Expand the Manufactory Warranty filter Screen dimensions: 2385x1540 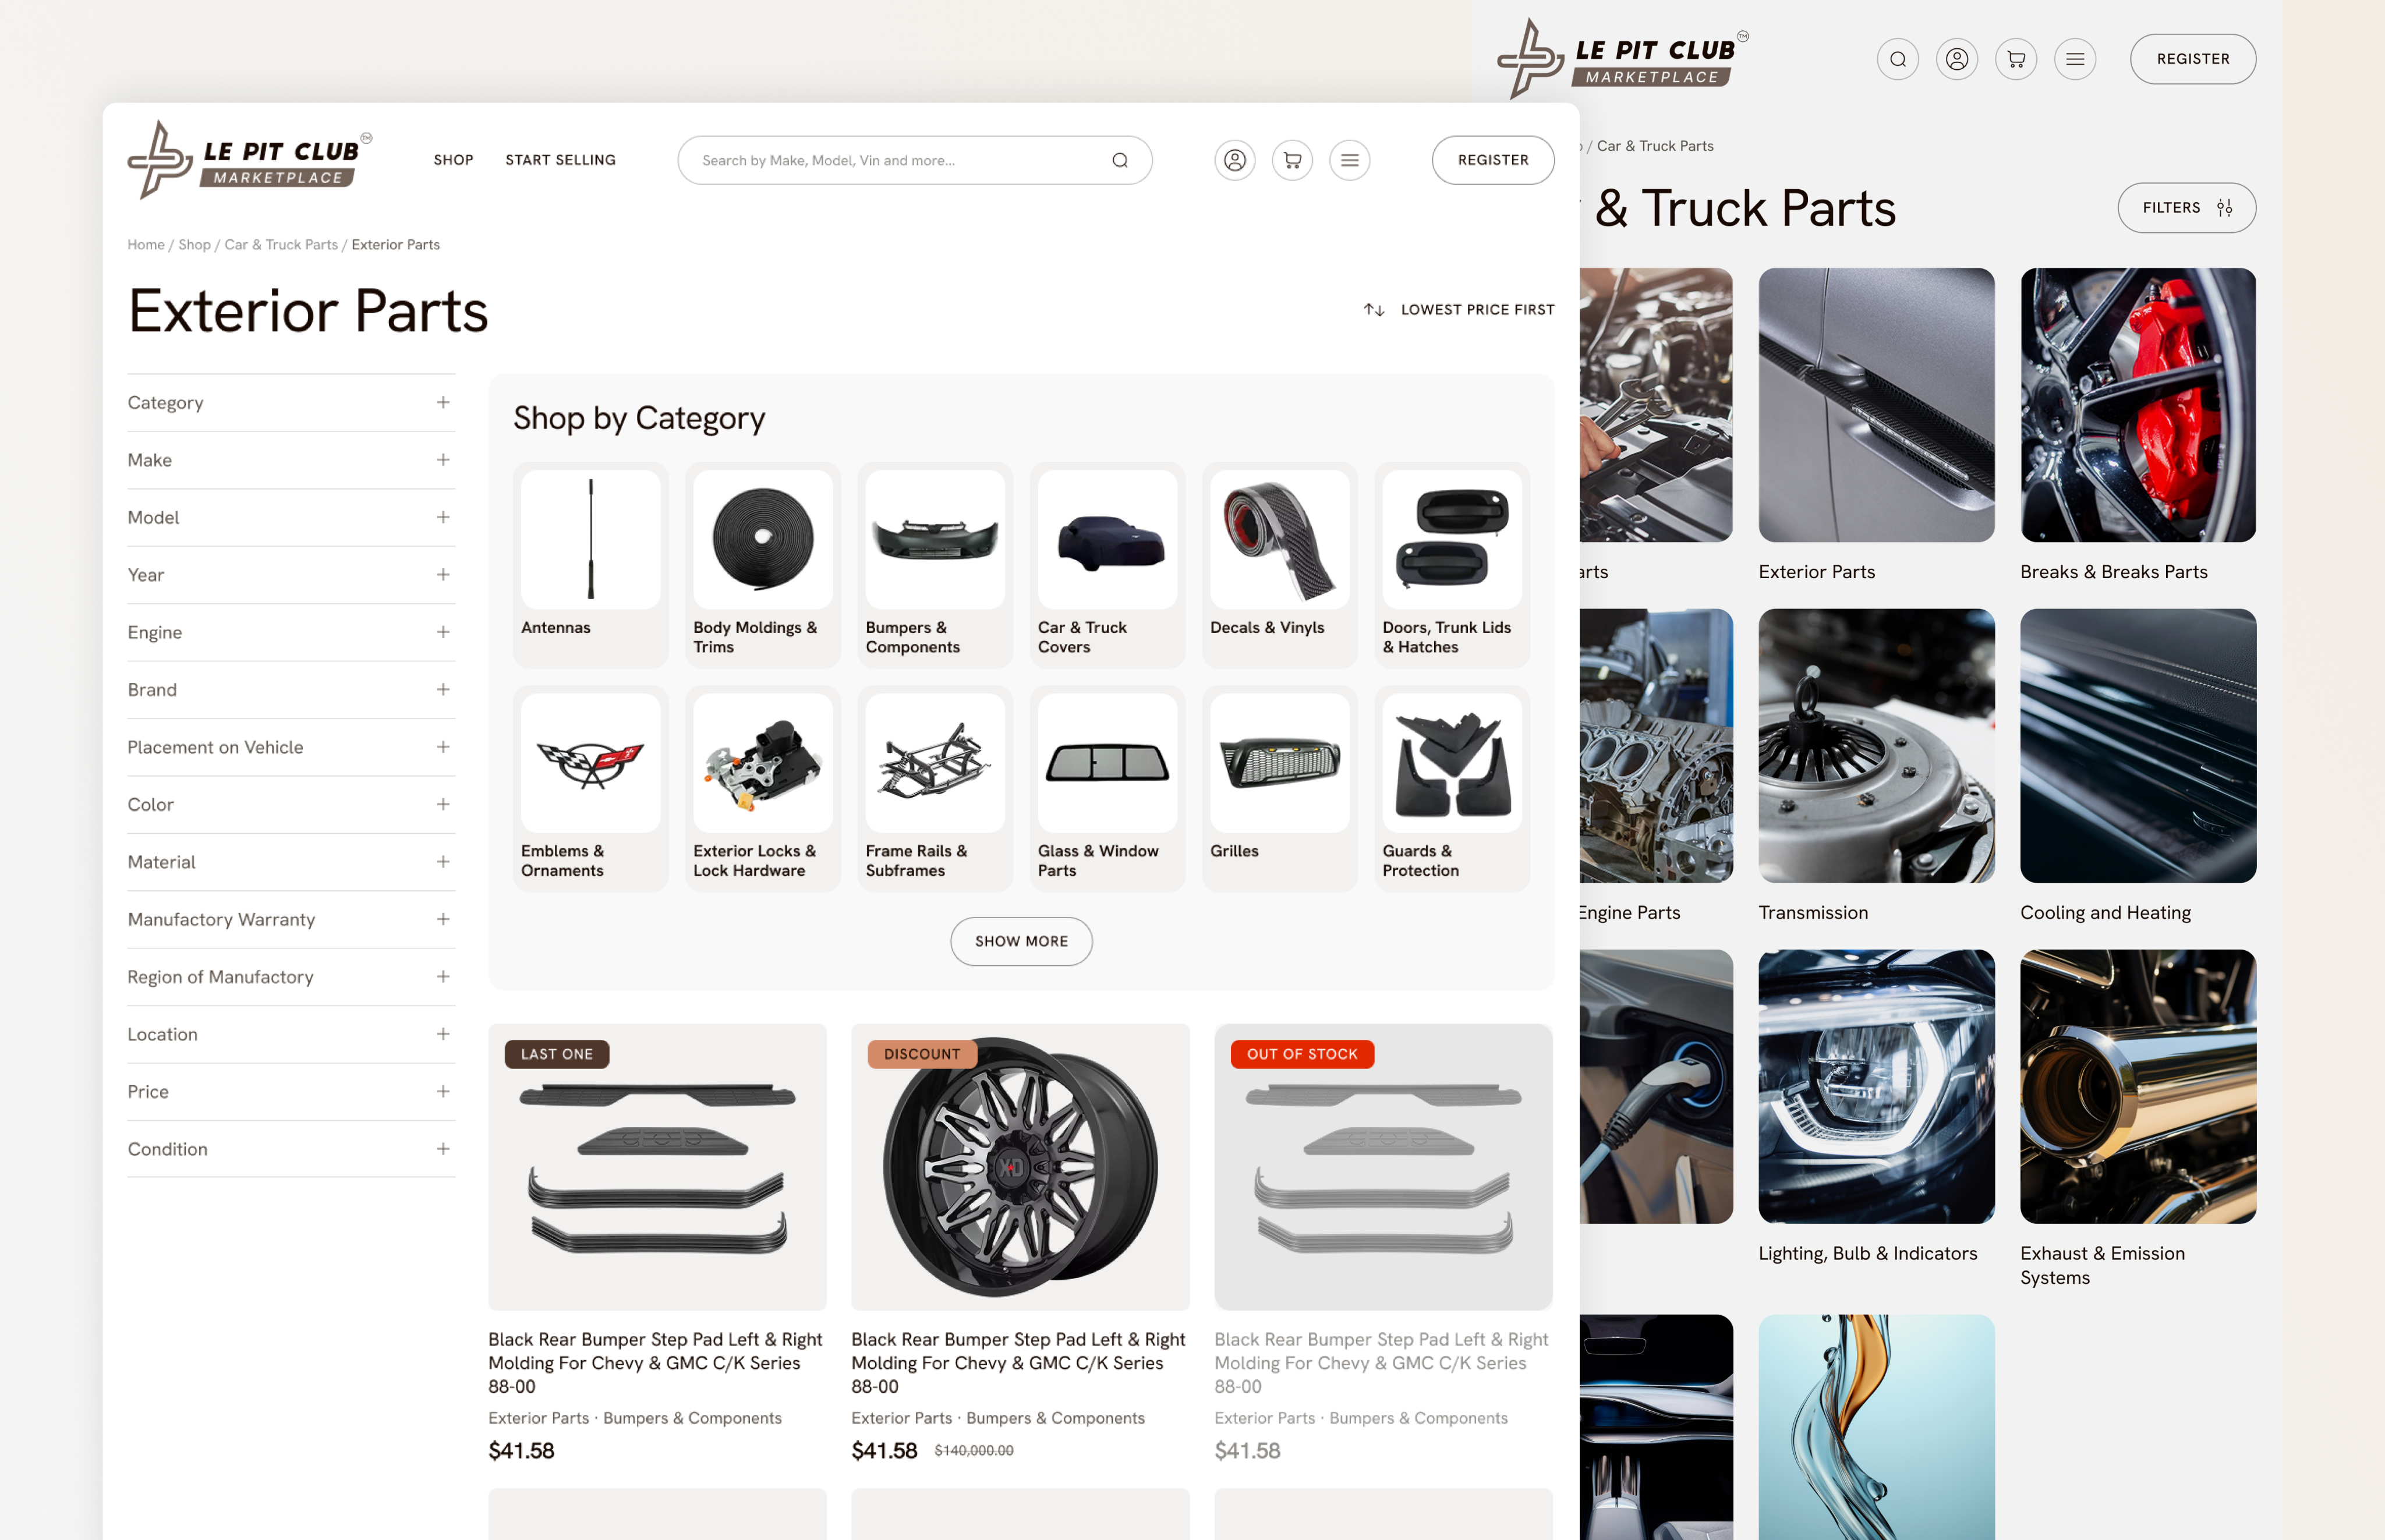click(291, 919)
